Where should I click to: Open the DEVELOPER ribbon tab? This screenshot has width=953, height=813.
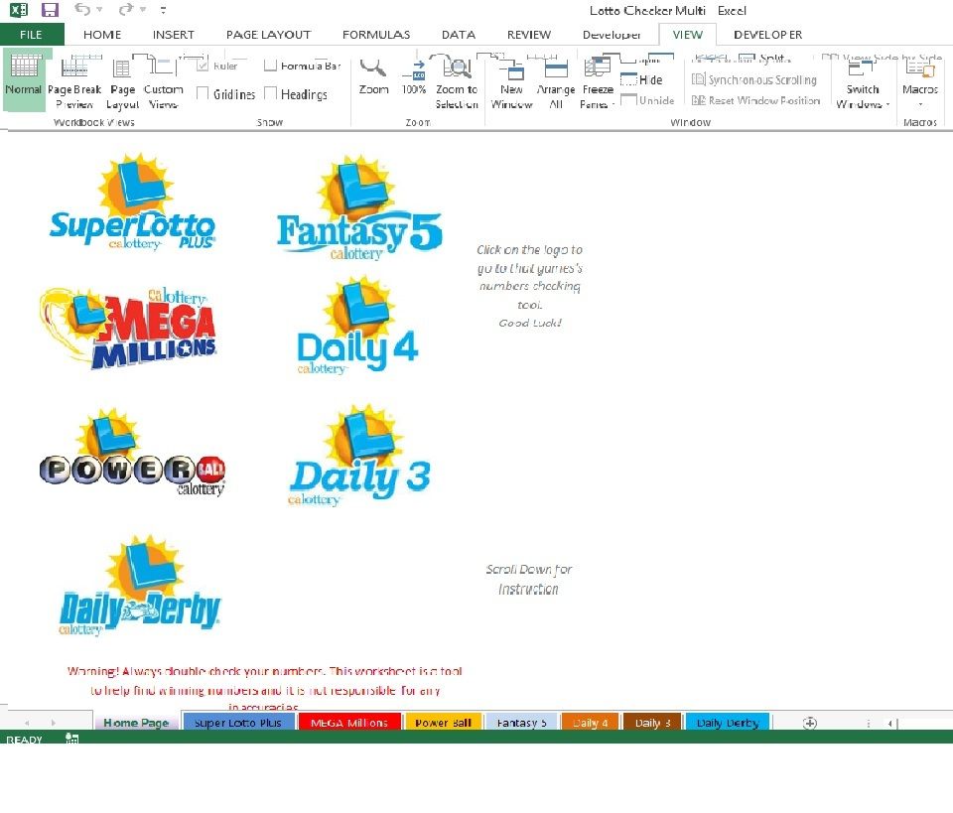(767, 35)
